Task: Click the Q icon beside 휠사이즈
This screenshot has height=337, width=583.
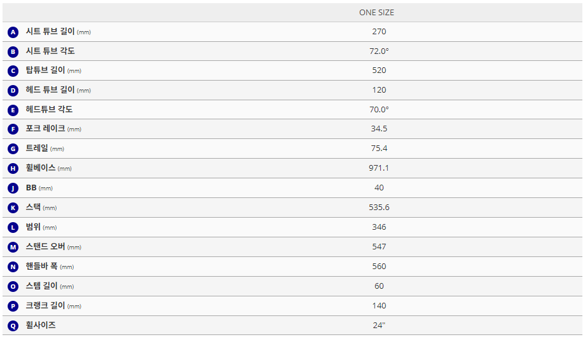Action: pos(13,326)
